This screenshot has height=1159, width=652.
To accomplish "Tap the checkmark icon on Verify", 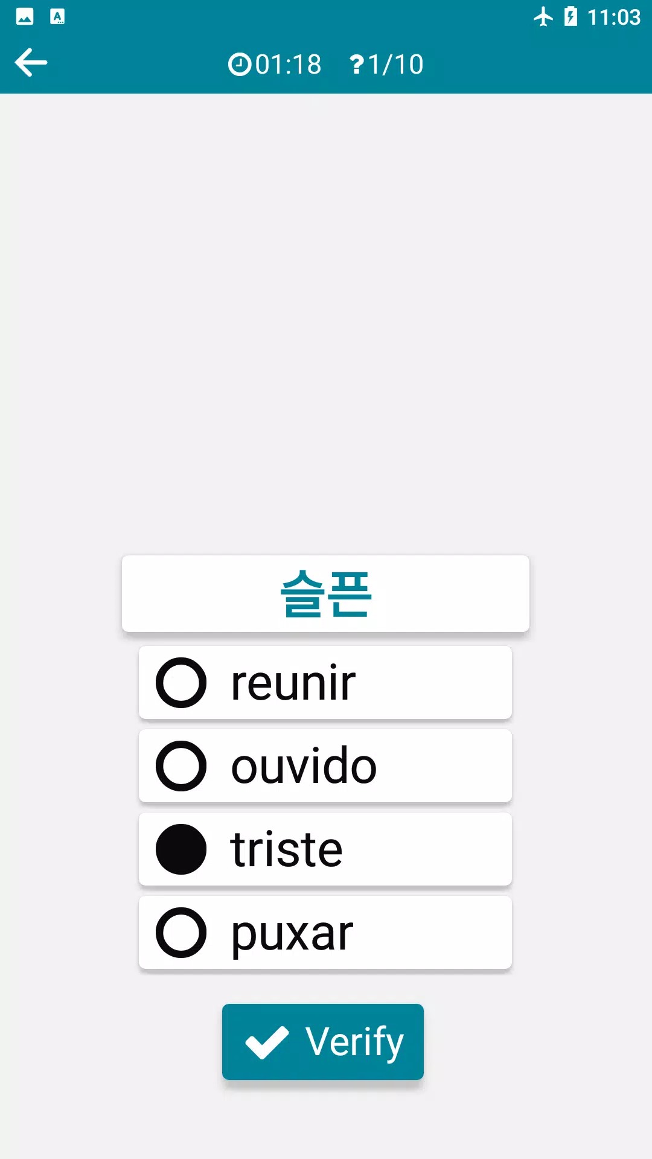I will coord(267,1042).
